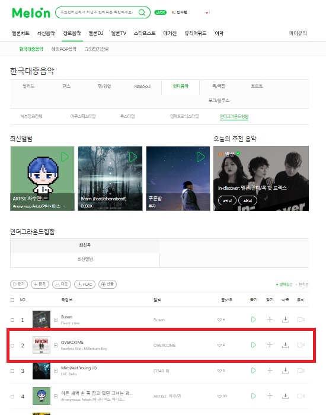Open the 장르음악 menu
326x415 pixels.
[72, 33]
